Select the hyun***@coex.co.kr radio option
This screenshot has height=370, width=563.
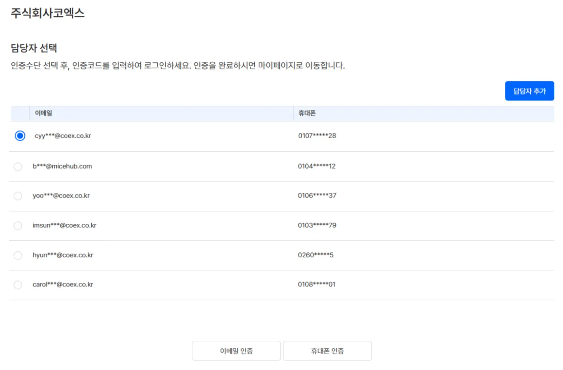[x=18, y=255]
